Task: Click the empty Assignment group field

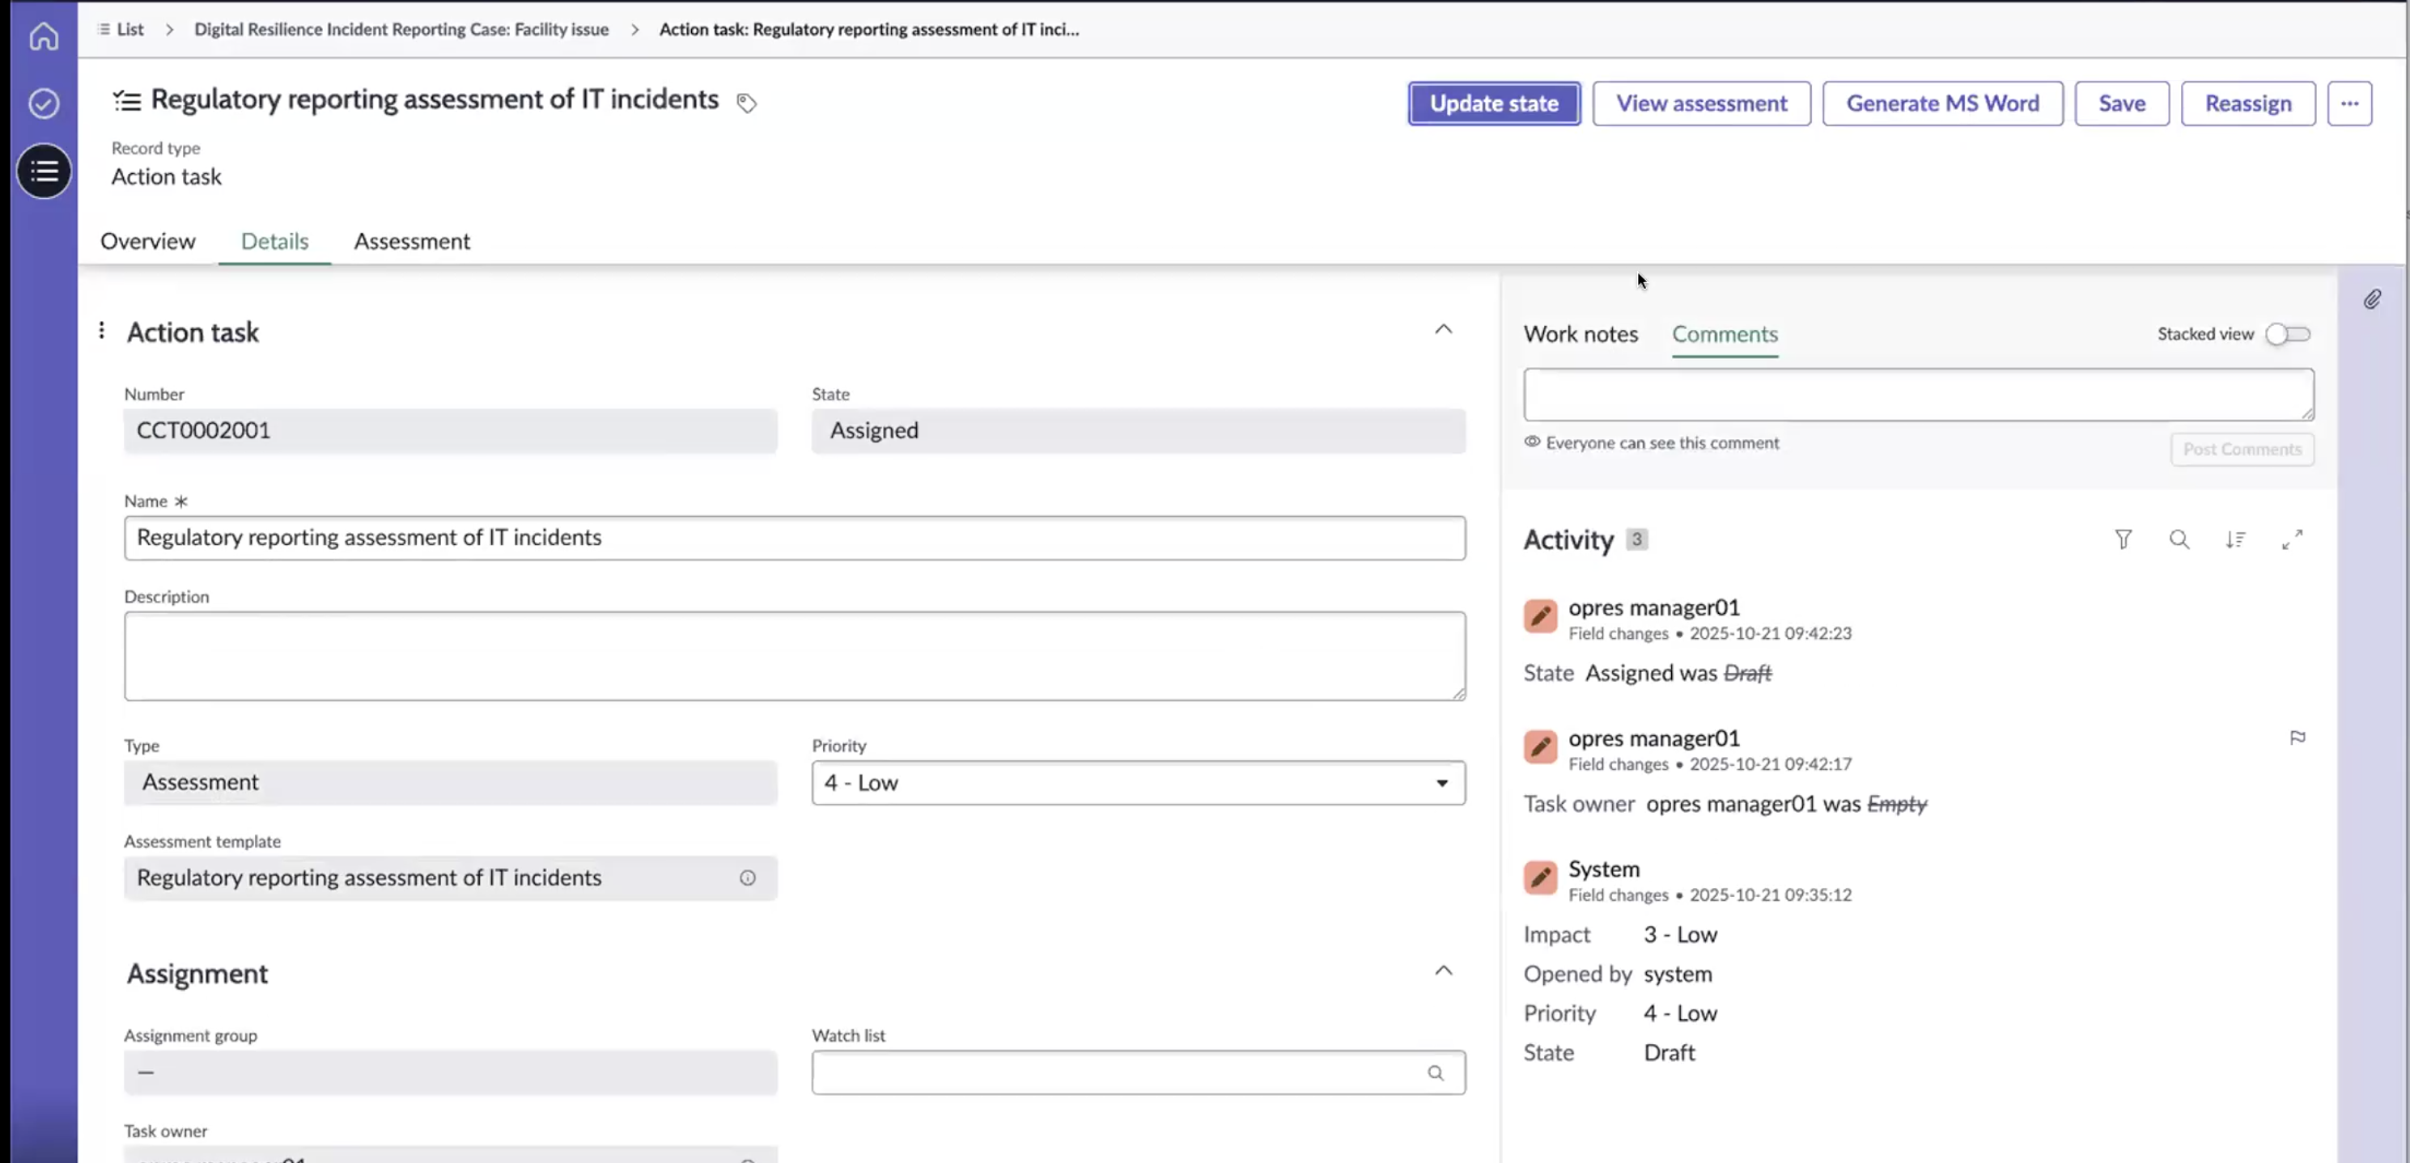Action: [450, 1073]
